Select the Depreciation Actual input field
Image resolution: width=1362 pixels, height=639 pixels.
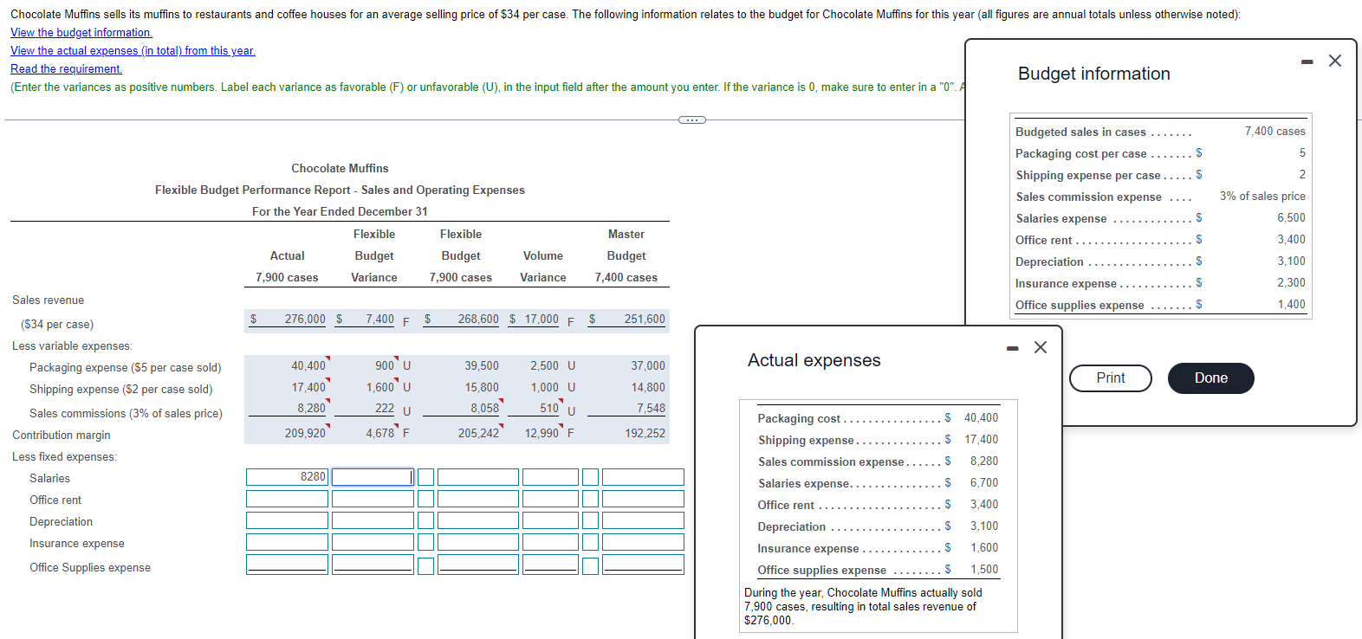point(287,520)
